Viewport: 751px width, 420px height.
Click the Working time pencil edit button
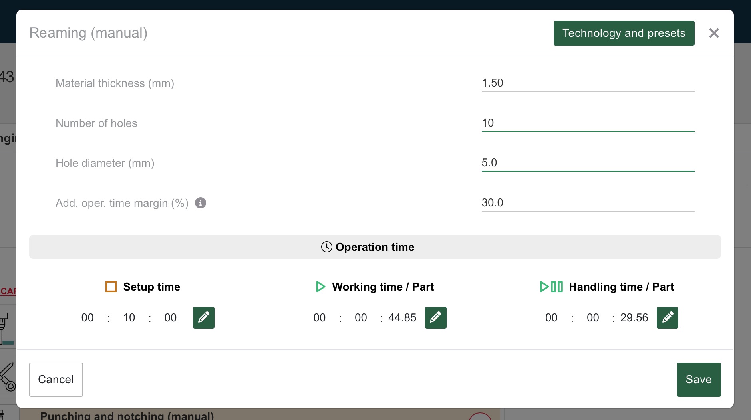coord(435,318)
